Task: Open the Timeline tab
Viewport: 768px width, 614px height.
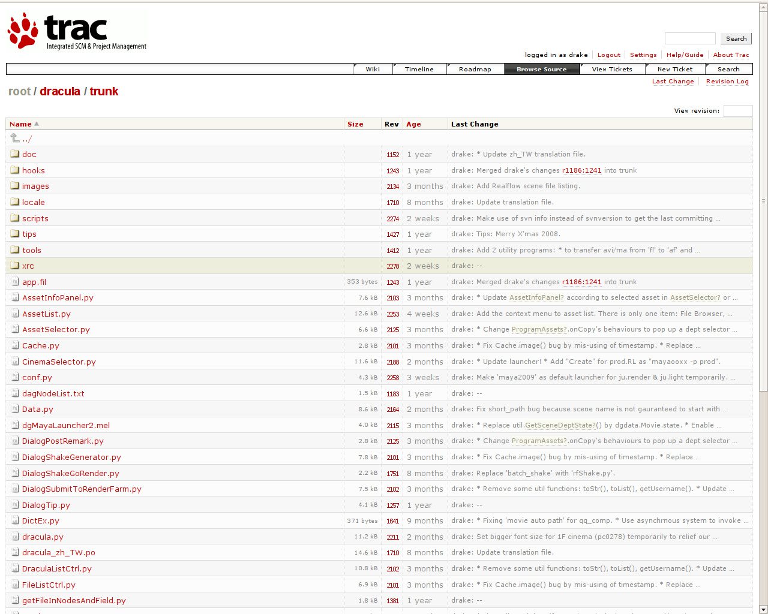Action: [419, 69]
